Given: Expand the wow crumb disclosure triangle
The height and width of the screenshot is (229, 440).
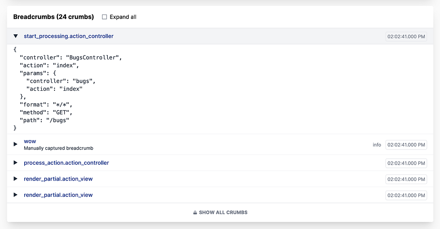Looking at the screenshot, I should tap(16, 144).
